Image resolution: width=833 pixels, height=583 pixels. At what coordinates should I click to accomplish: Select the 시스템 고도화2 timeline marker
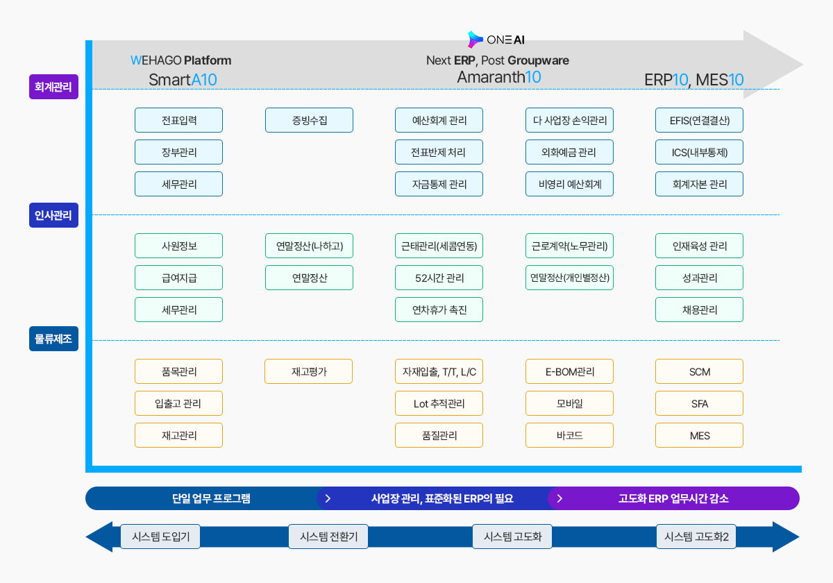click(696, 536)
